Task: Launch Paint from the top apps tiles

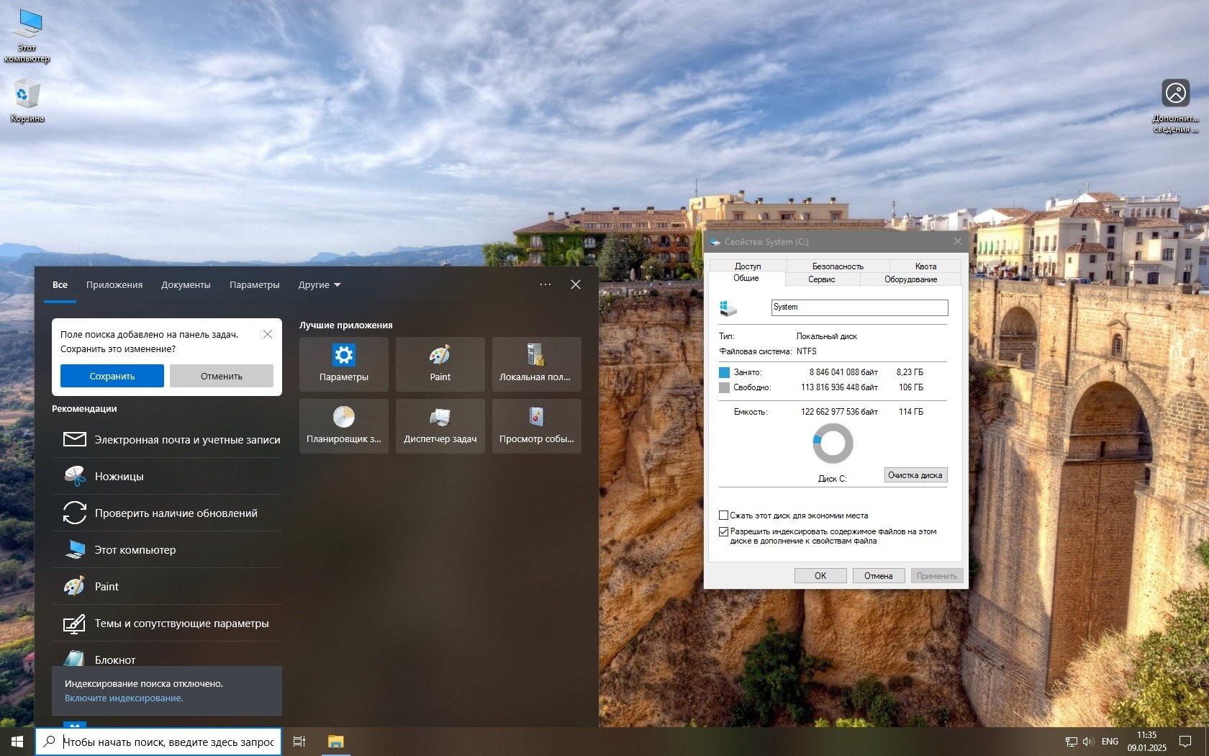Action: tap(440, 364)
